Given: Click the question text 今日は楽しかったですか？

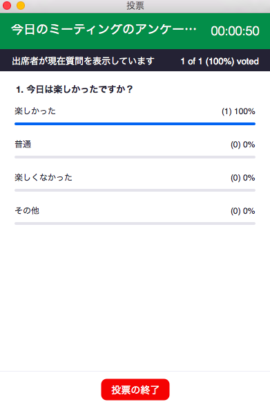Looking at the screenshot, I should pyautogui.click(x=75, y=89).
